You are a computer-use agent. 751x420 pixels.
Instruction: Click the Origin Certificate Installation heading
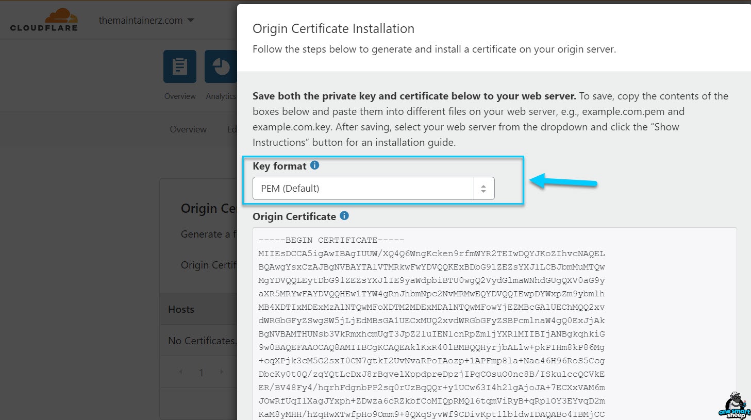[333, 29]
